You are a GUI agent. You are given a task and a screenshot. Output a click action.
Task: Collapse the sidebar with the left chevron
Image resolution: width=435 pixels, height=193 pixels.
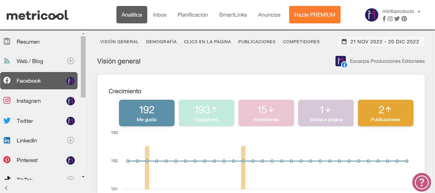[x=6, y=188]
